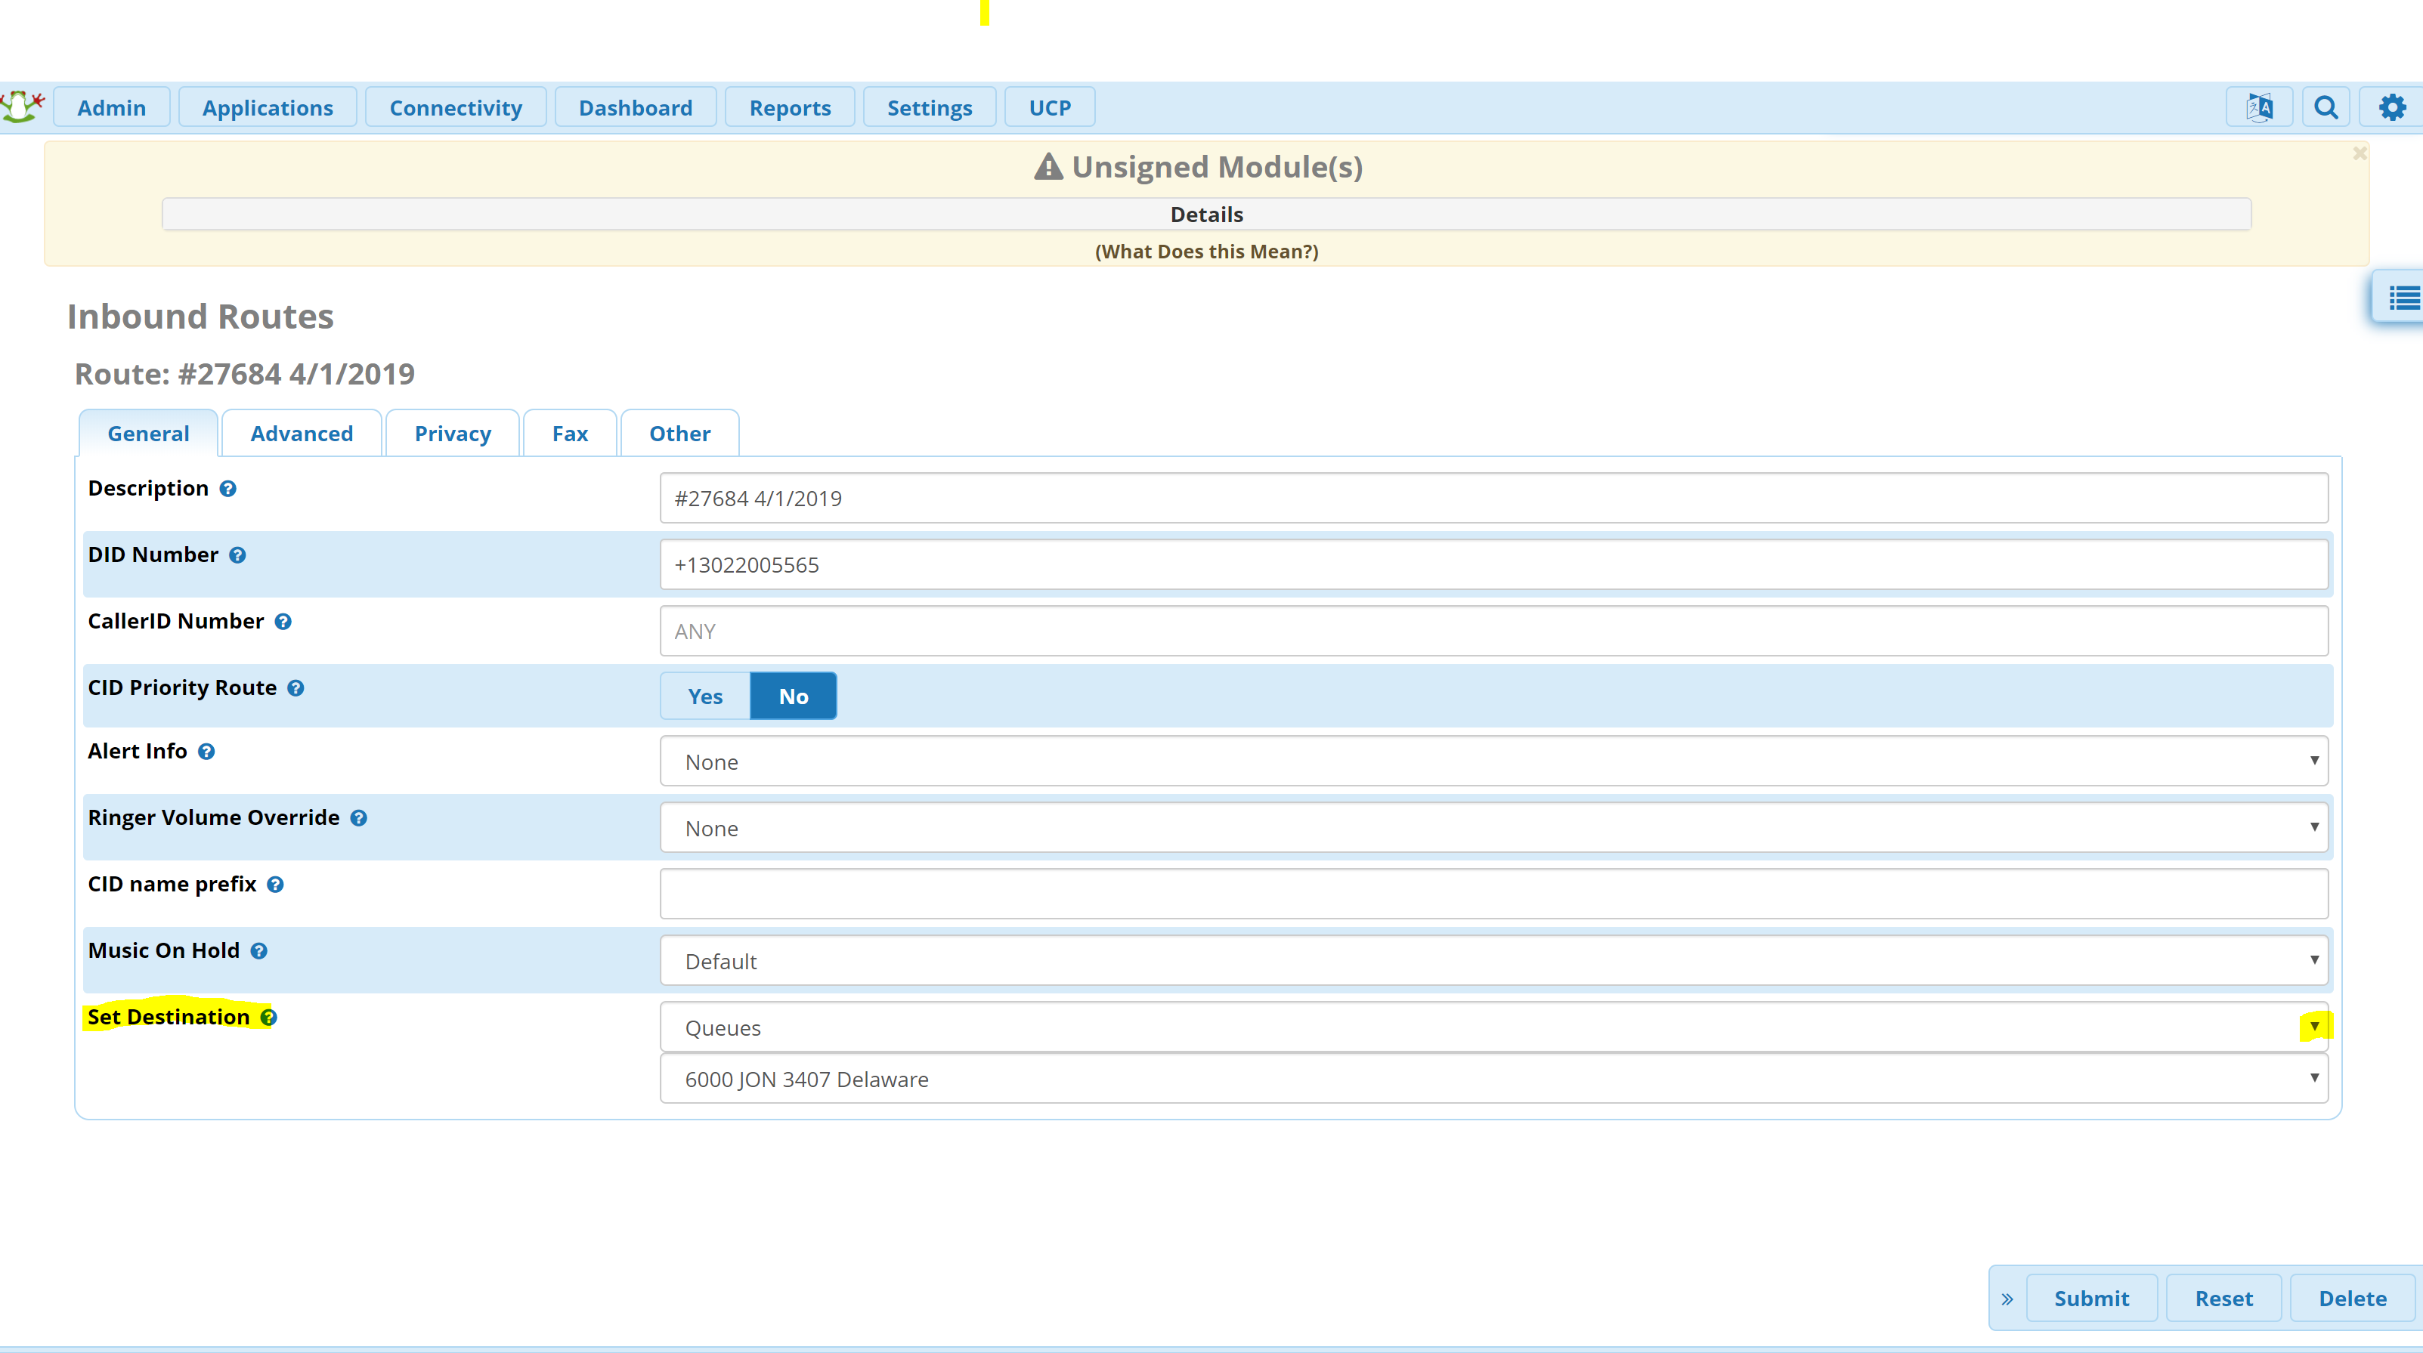Click help icon next to Music On Hold
Screen dimensions: 2423x1353
point(260,952)
